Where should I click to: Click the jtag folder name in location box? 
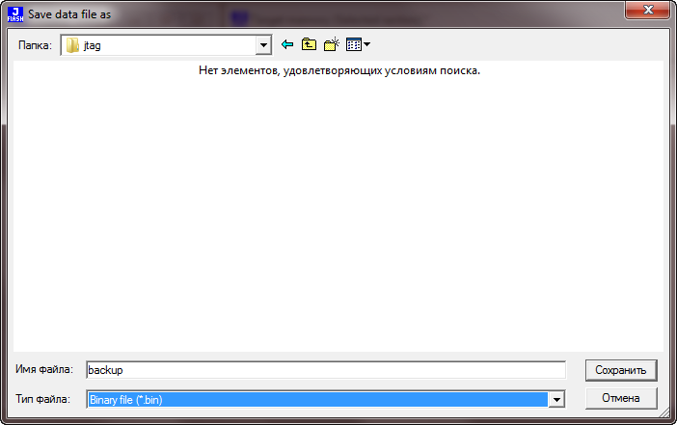point(93,45)
